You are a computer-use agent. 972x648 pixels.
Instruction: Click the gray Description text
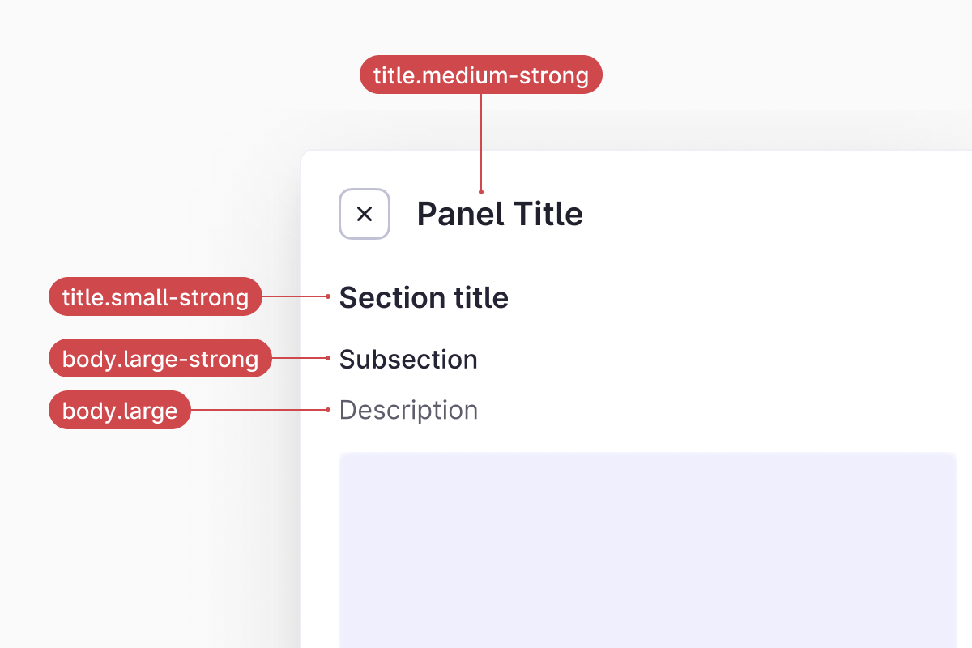pyautogui.click(x=408, y=411)
